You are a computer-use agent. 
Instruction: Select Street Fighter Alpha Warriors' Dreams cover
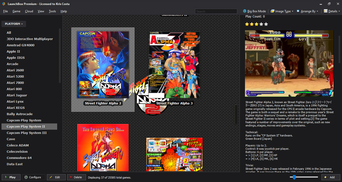pyautogui.click(x=103, y=148)
